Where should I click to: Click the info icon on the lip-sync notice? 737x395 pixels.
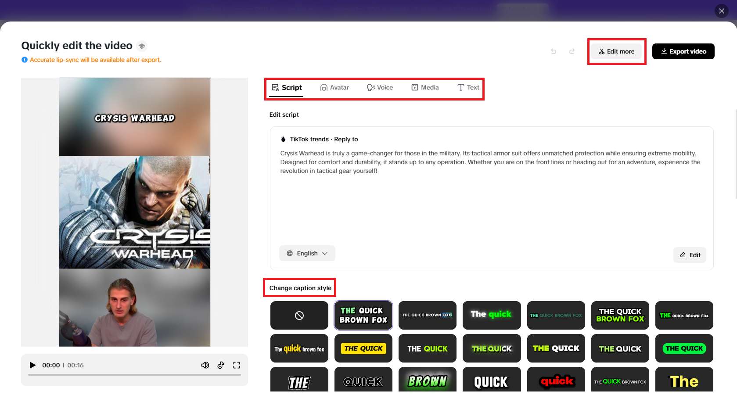24,60
